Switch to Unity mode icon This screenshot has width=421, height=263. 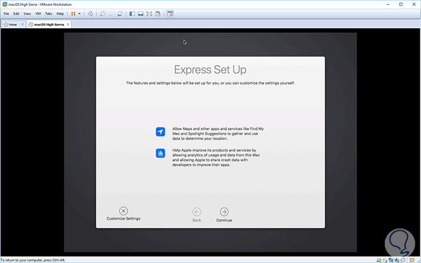point(158,14)
